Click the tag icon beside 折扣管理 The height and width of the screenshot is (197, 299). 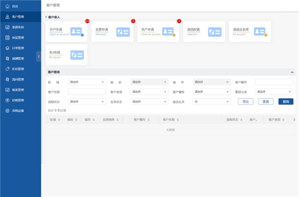point(7,69)
